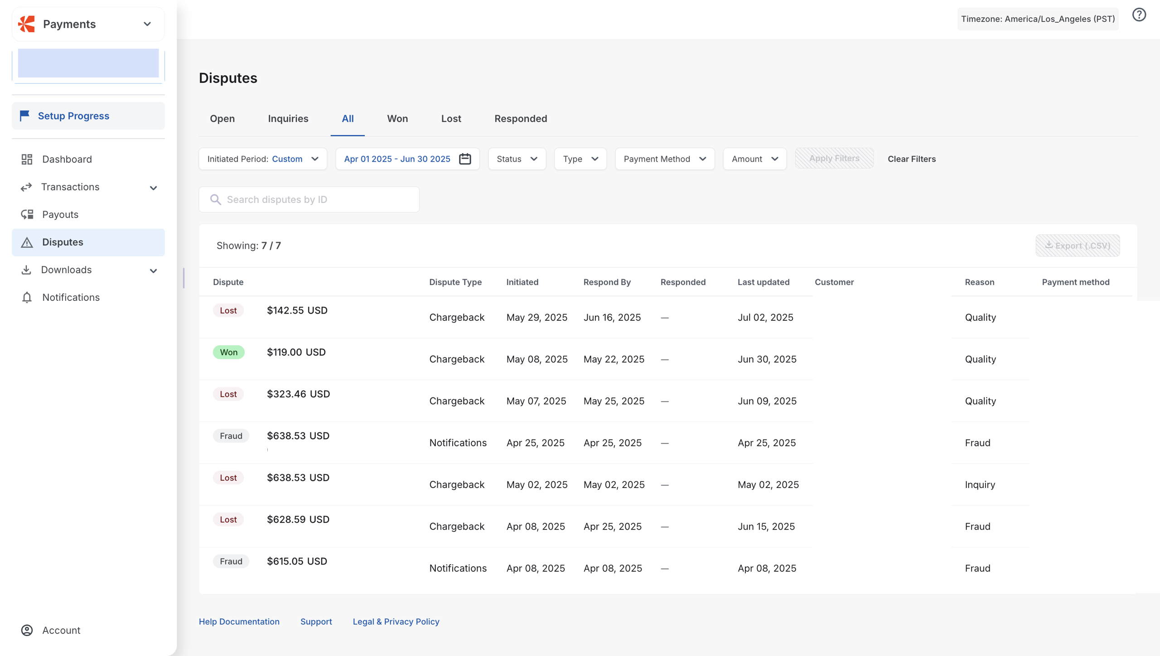The image size is (1160, 656).
Task: Switch to the Won tab
Action: pyautogui.click(x=397, y=119)
